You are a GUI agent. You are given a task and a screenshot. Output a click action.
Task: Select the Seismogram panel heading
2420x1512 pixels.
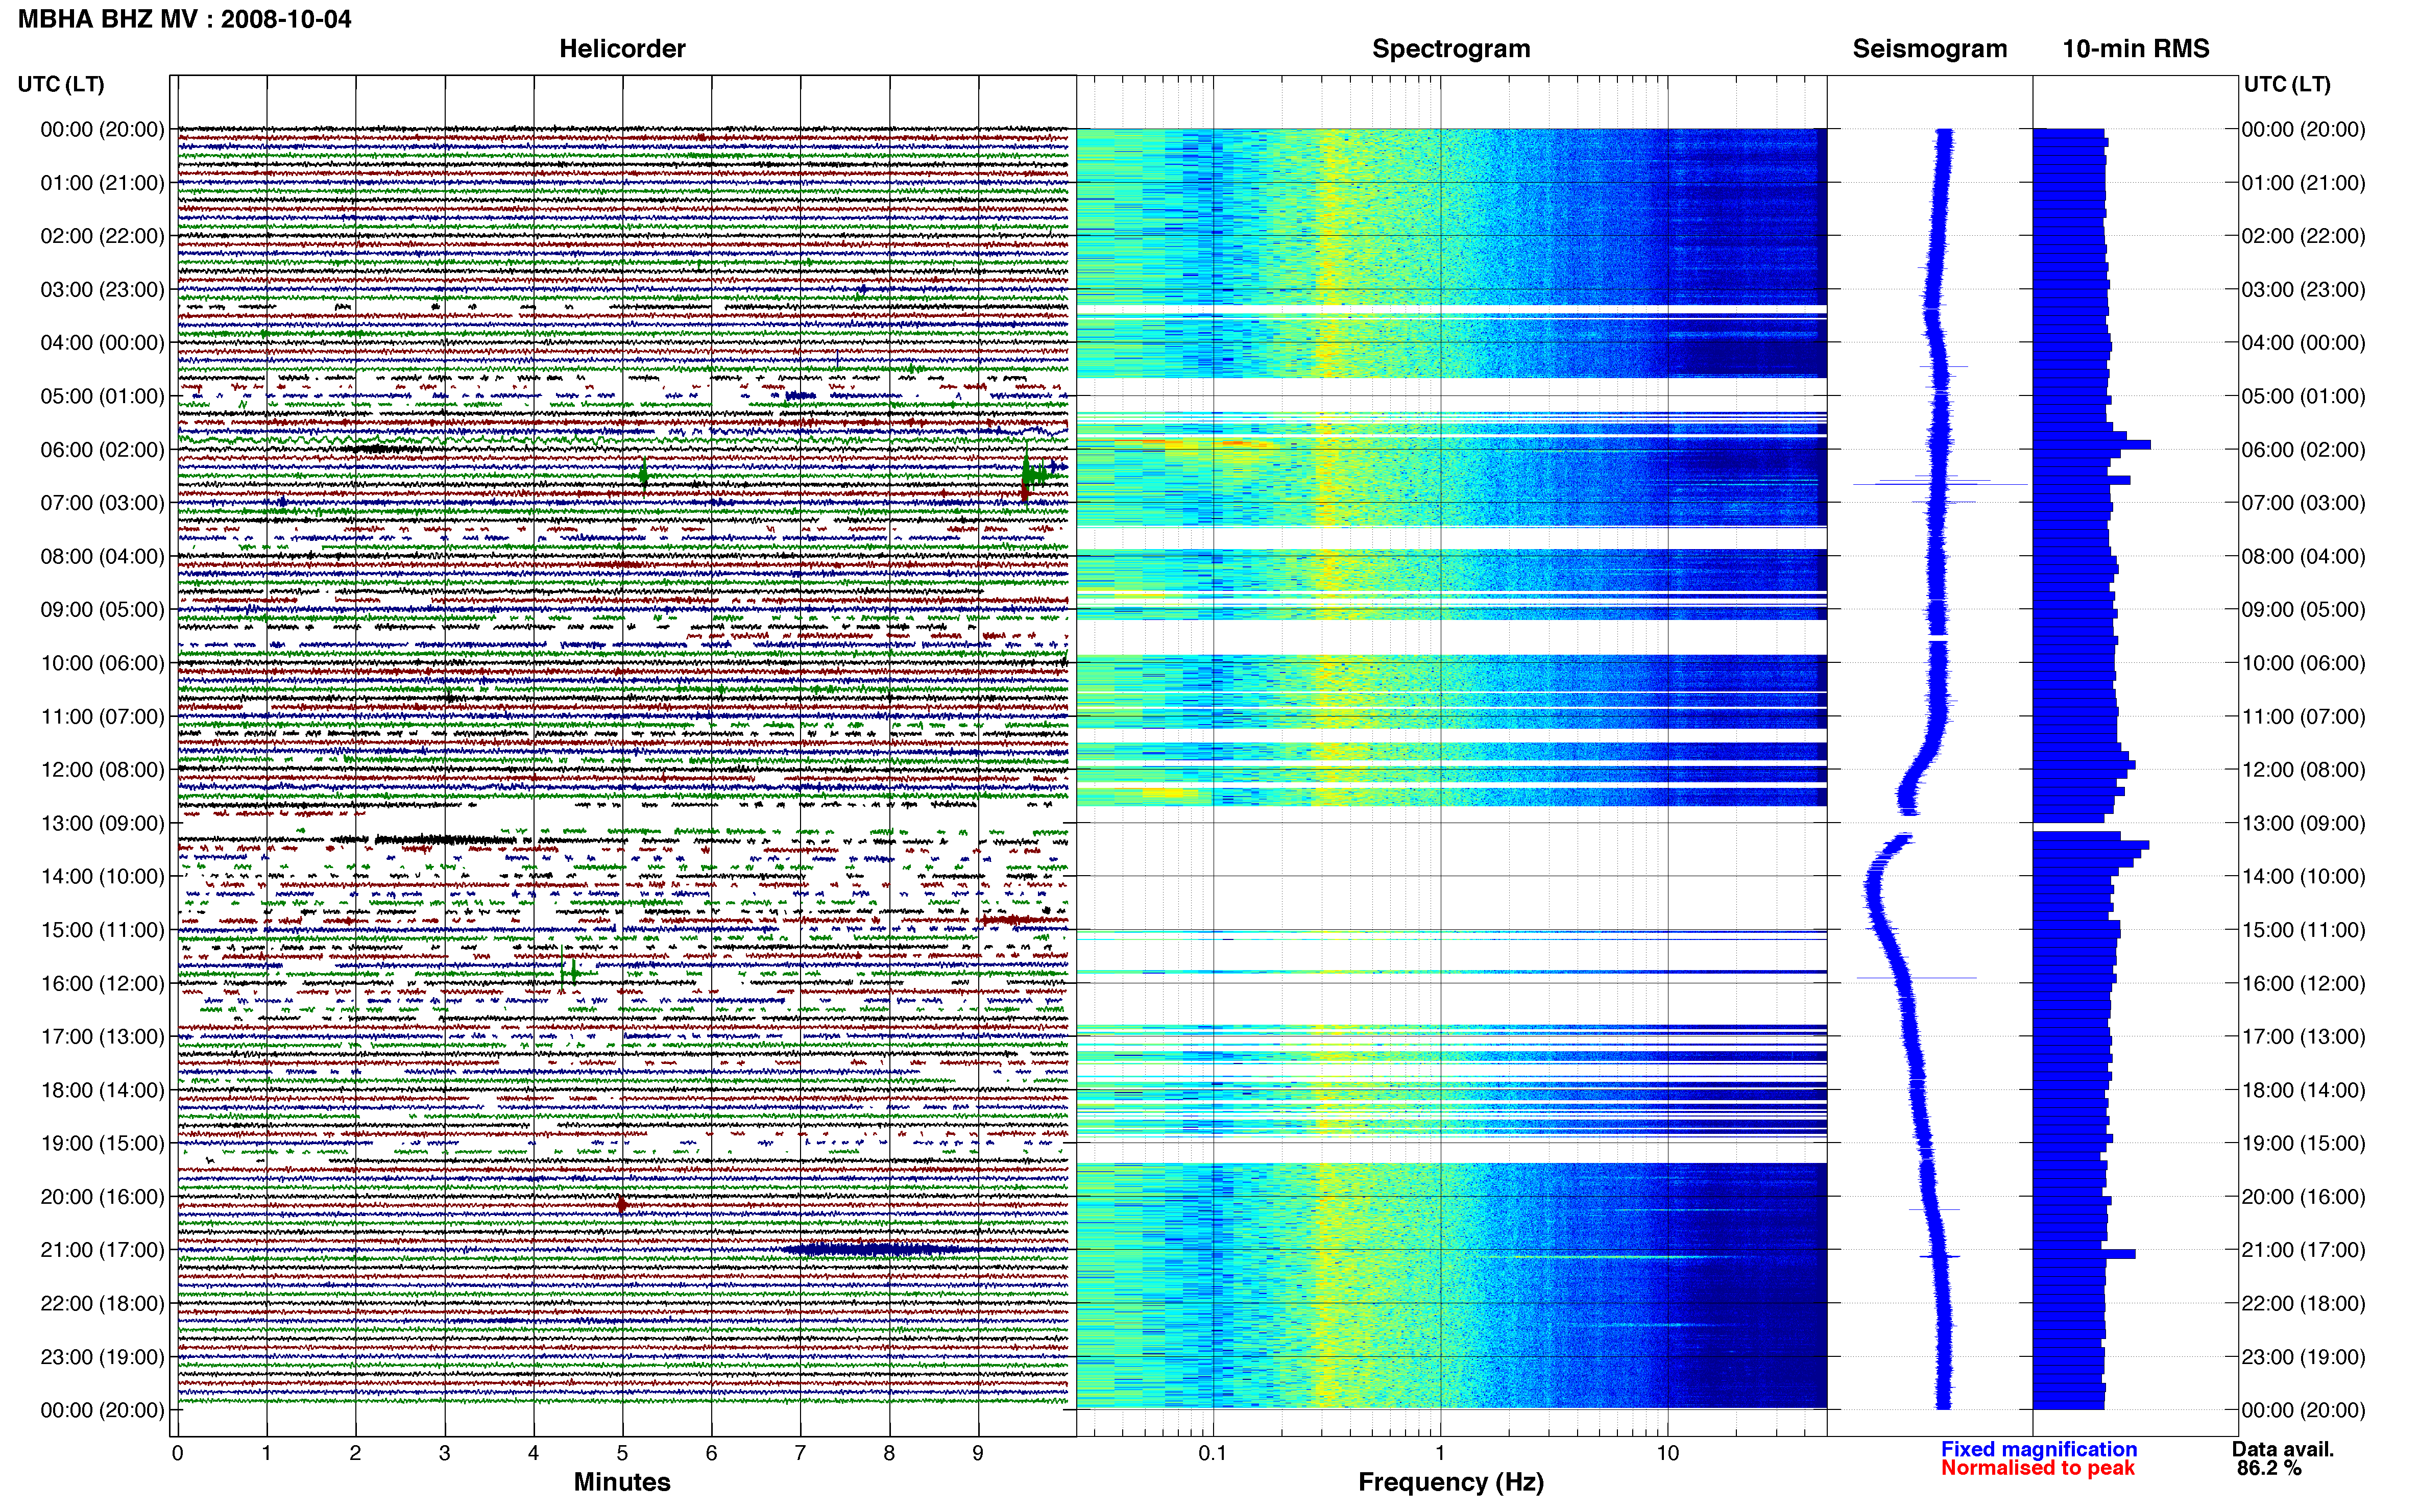click(1929, 49)
